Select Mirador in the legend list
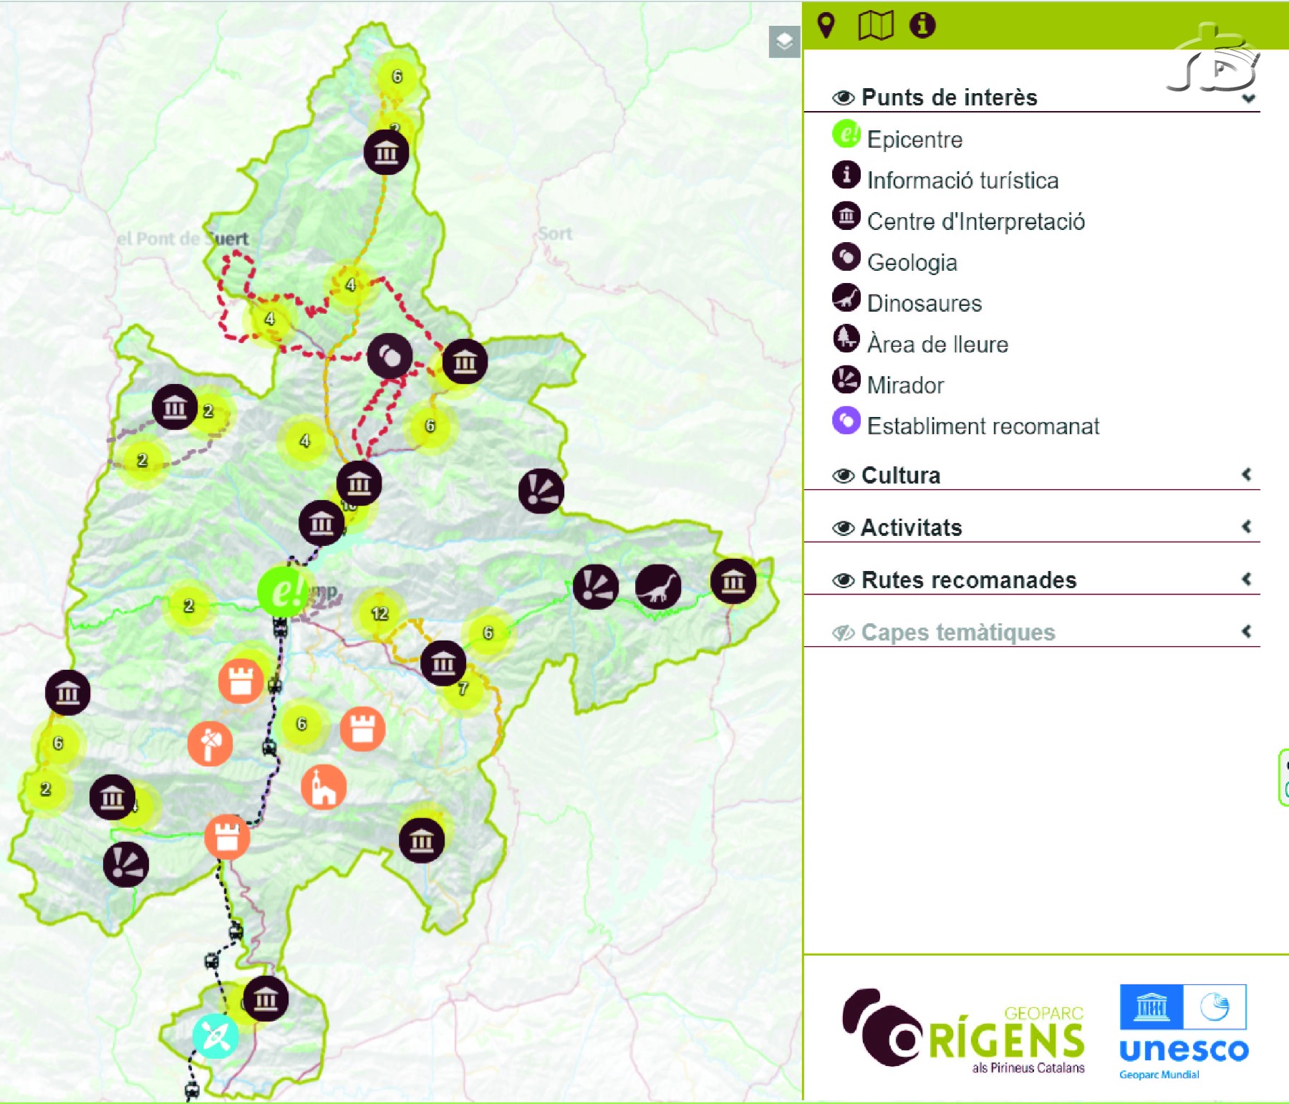Screen dimensions: 1289x1104 tap(905, 385)
